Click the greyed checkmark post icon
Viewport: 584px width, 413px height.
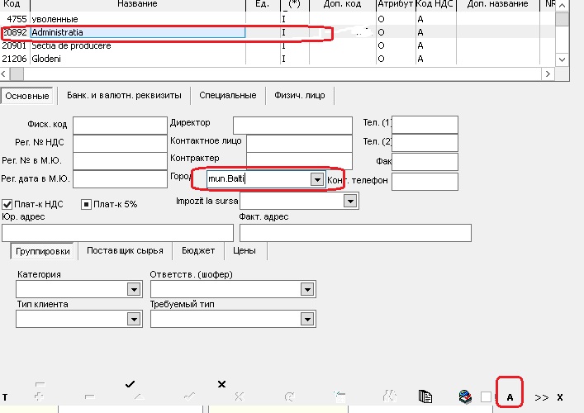click(x=189, y=397)
